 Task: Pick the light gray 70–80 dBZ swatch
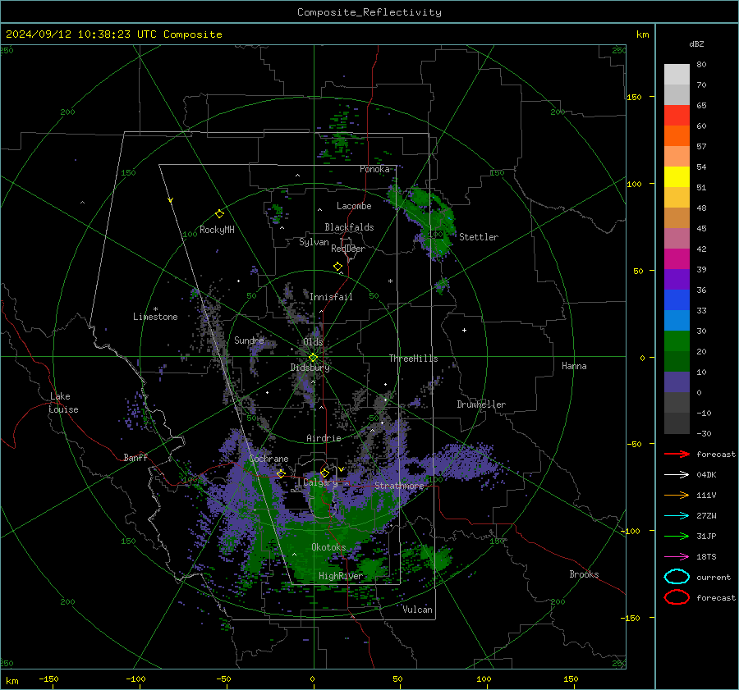coord(677,75)
